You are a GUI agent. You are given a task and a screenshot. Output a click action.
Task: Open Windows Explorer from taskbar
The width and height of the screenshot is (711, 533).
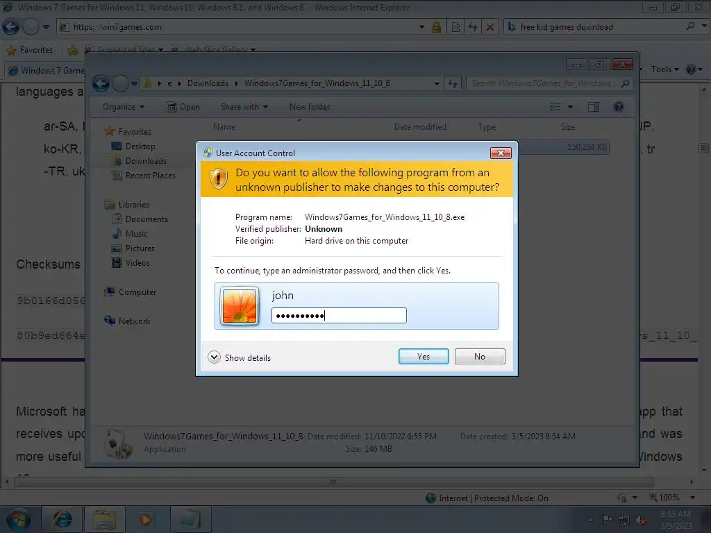point(105,519)
